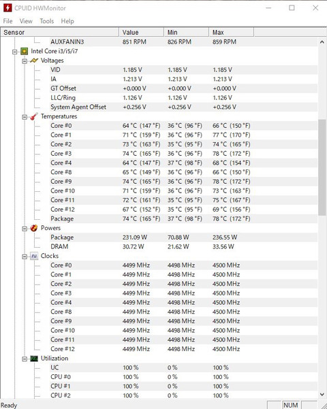327x409 pixels.
Task: Click the Utilization section label
Action: point(54,359)
